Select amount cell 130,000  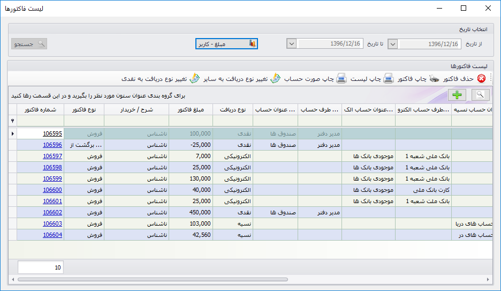191,178
